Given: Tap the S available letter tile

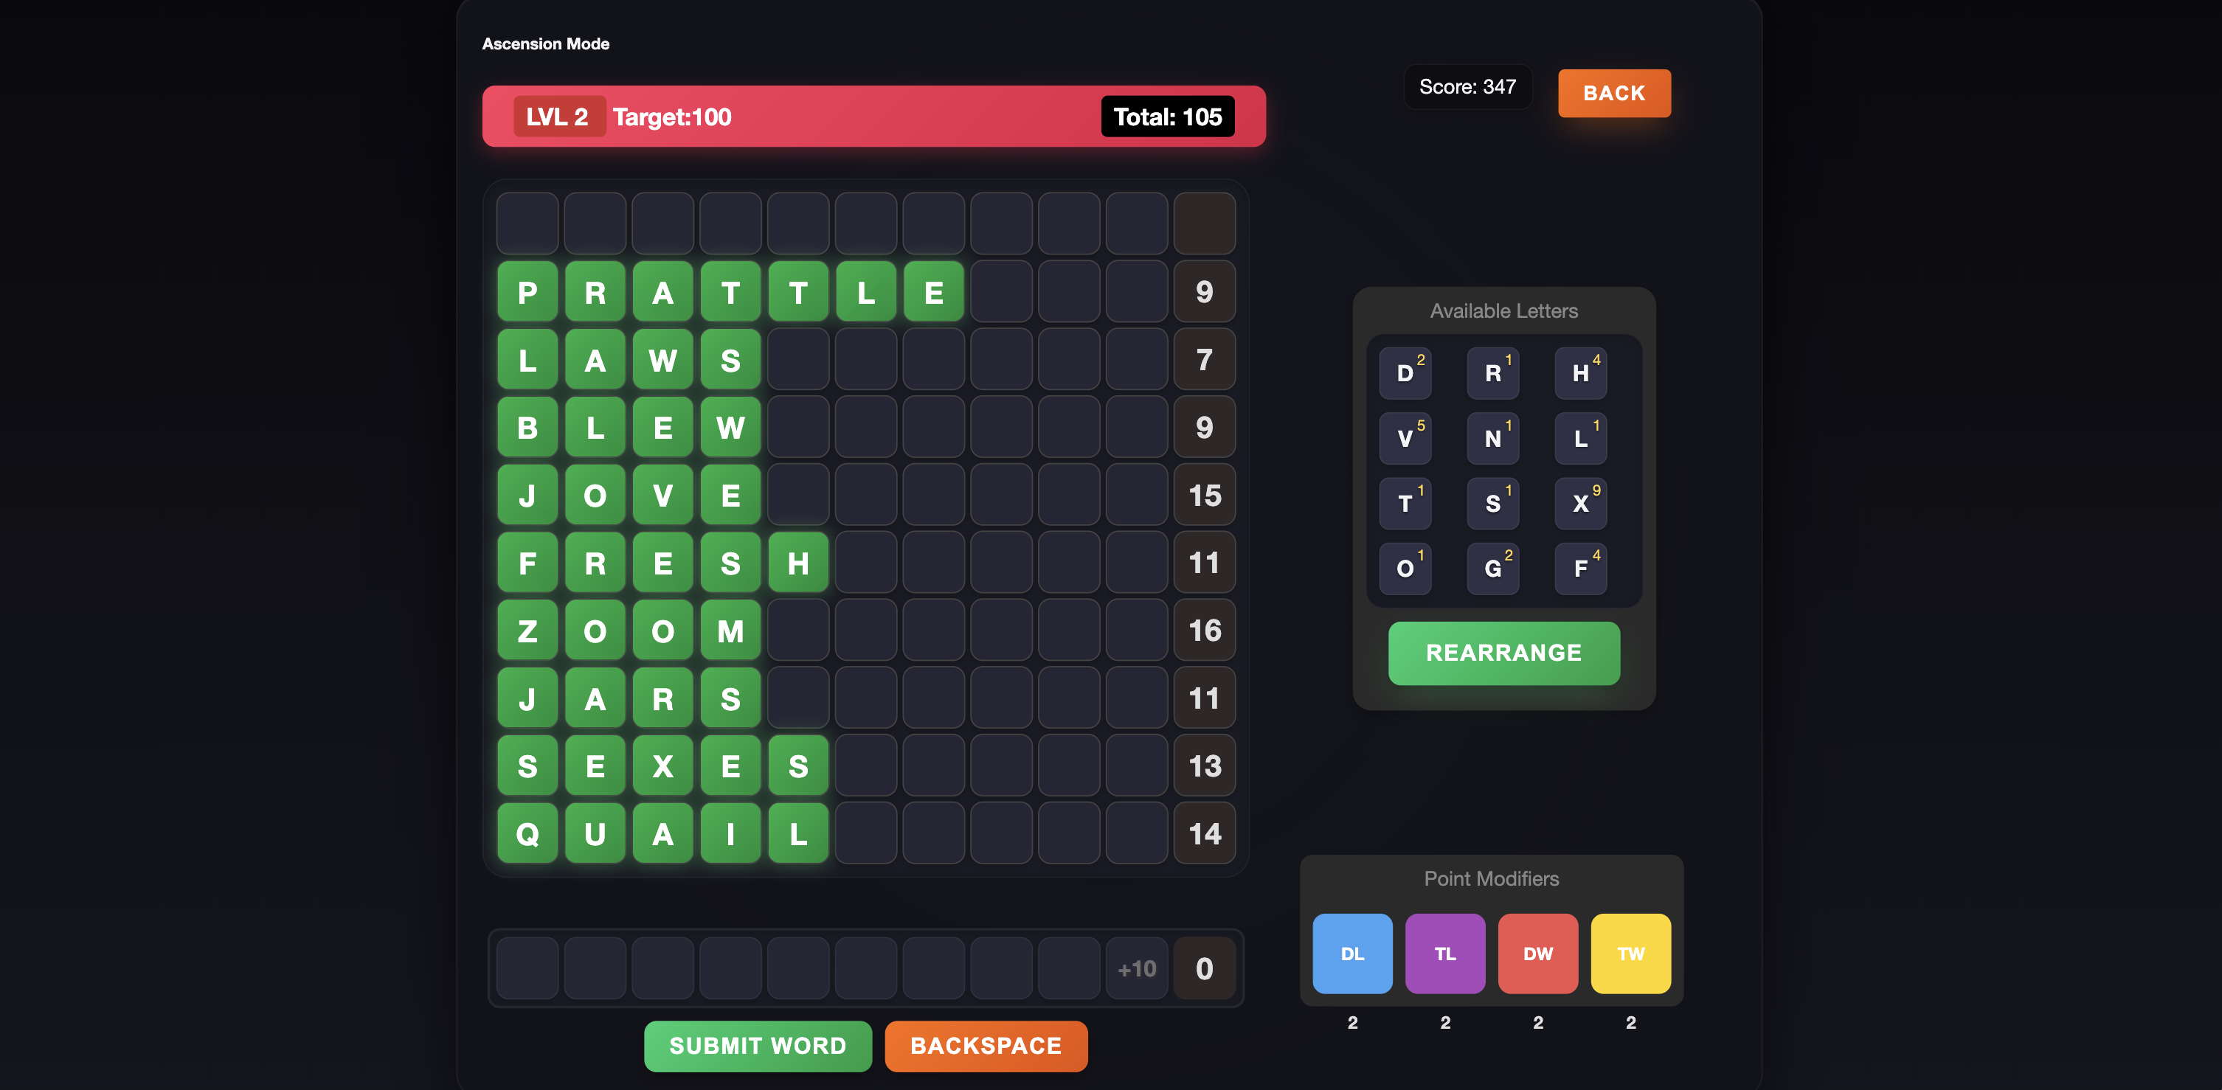Looking at the screenshot, I should click(x=1492, y=504).
